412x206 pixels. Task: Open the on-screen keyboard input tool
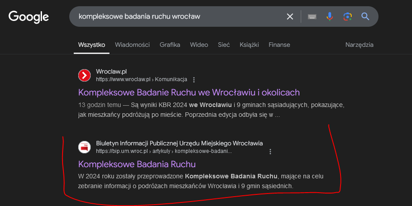(x=312, y=16)
